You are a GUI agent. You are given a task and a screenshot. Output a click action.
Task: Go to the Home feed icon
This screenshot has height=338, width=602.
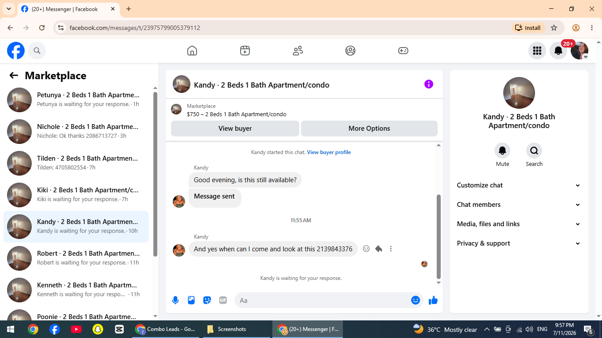(x=192, y=51)
